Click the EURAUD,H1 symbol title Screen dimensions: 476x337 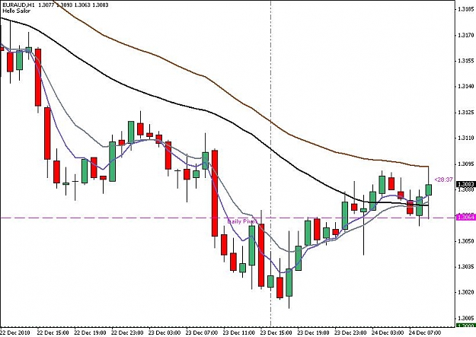(18, 5)
